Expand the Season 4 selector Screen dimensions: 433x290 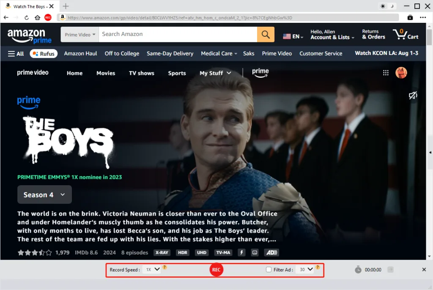[44, 194]
